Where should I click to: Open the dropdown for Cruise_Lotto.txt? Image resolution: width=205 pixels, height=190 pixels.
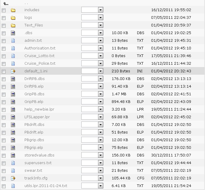[x=100, y=56]
